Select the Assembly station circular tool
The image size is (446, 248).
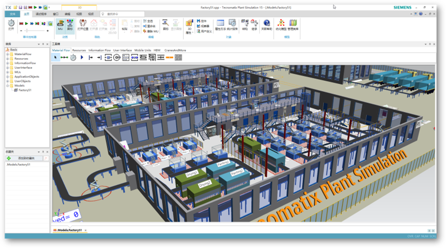[117, 58]
